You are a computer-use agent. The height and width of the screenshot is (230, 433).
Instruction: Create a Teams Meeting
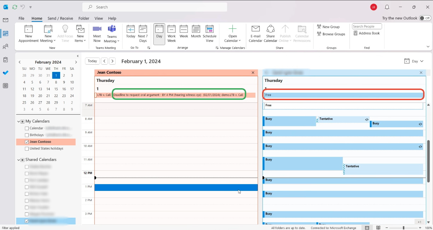click(x=112, y=34)
